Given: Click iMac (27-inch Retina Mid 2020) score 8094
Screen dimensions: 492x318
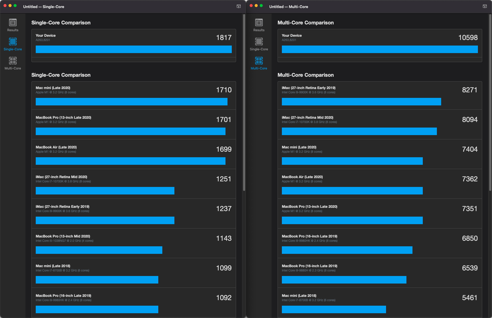Looking at the screenshot, I should 470,120.
